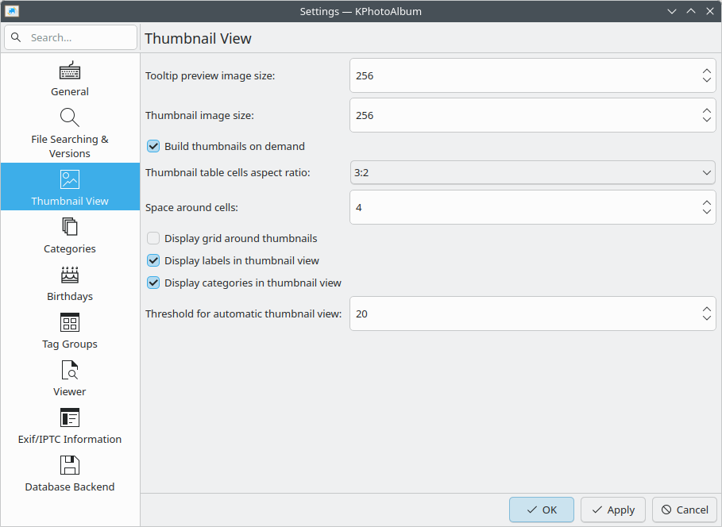Decrease Thumbnail image size value
Screen dimensions: 722x527
(x=707, y=120)
